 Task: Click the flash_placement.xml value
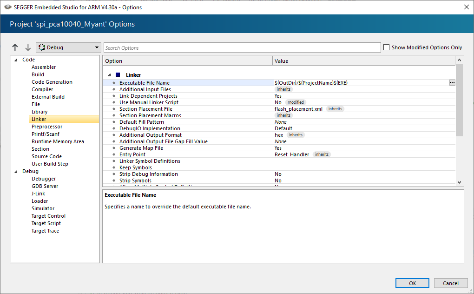point(298,109)
